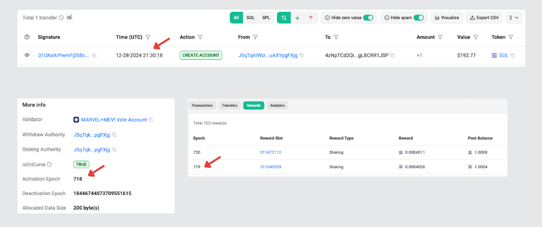Viewport: 542px width, 227px height.
Task: Open From address J5qTqktWiz...uAXYpgFXjg
Action: click(x=268, y=55)
